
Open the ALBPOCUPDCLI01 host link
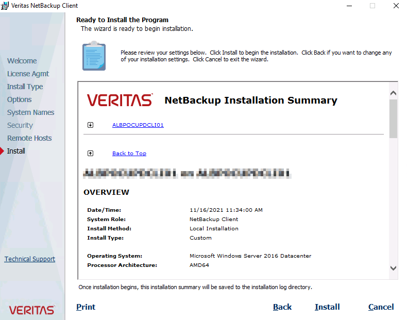pyautogui.click(x=138, y=125)
